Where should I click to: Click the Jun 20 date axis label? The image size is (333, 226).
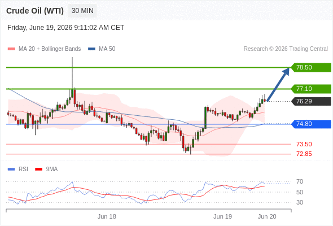pos(267,216)
